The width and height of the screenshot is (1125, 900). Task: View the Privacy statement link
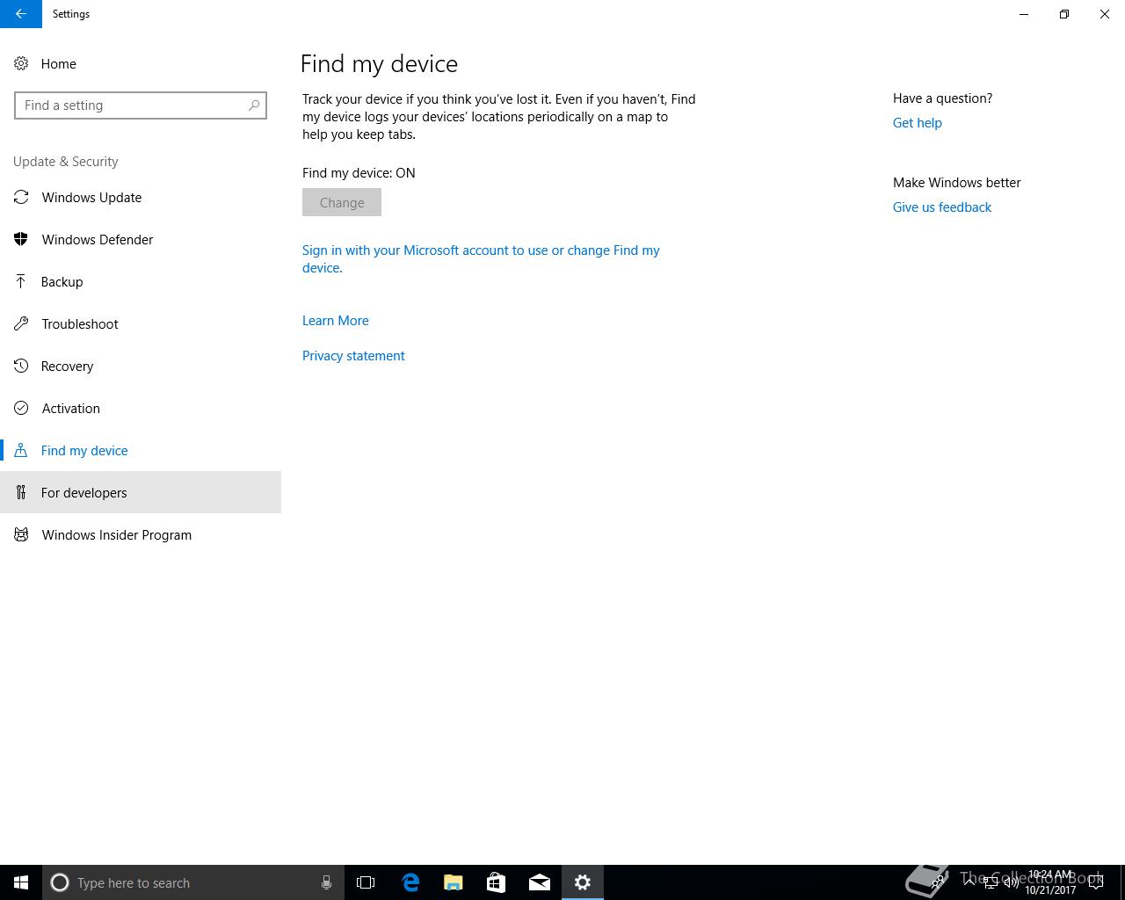[x=353, y=356]
